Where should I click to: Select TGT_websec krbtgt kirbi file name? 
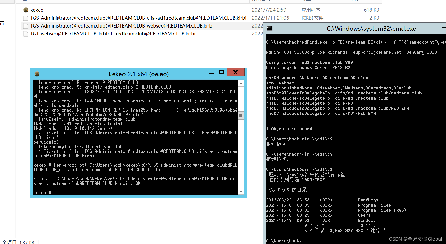tap(113, 34)
